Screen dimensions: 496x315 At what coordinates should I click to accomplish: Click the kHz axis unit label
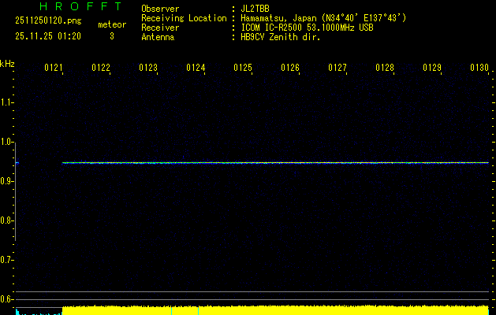pyautogui.click(x=7, y=62)
